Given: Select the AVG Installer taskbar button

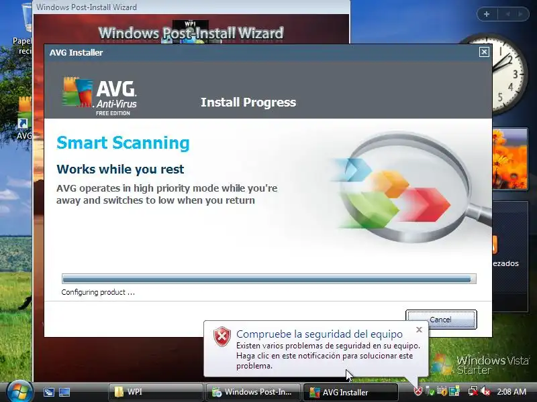Looking at the screenshot, I should coord(350,392).
